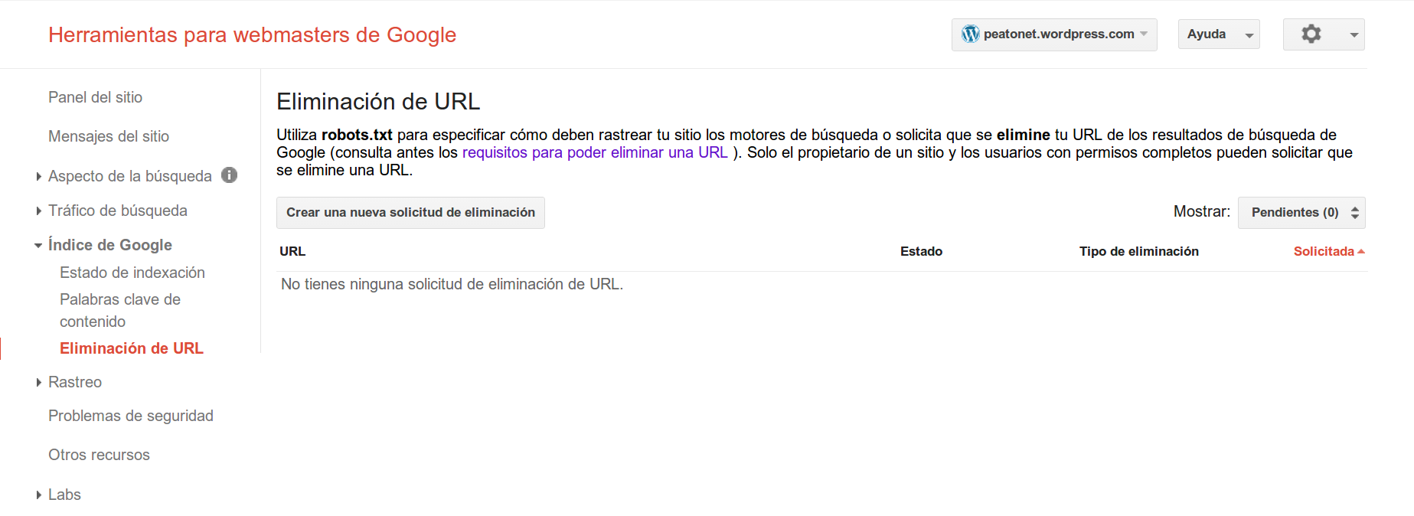Click the Mostrar: label
Screen dimensions: 1414x516
1202,211
